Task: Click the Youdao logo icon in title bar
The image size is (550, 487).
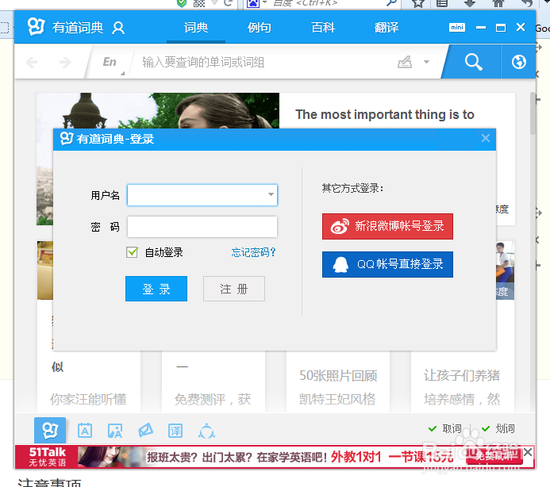Action: (x=37, y=27)
